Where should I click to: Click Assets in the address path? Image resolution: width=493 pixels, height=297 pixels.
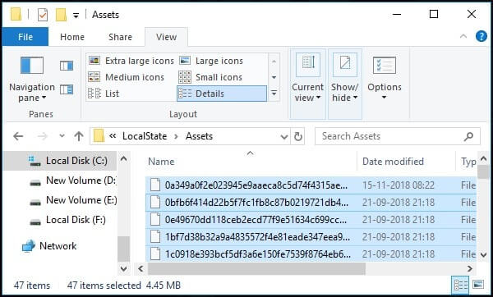[199, 136]
